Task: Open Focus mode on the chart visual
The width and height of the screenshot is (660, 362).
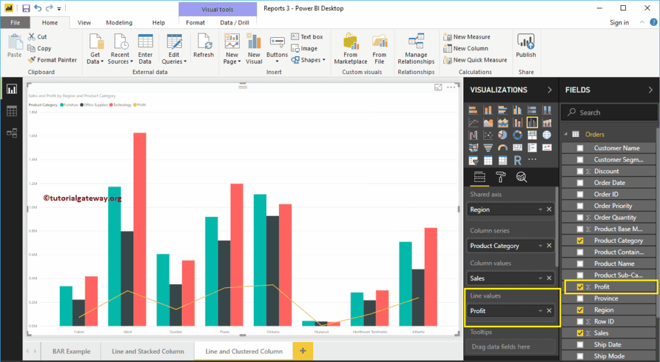Action: coord(438,87)
